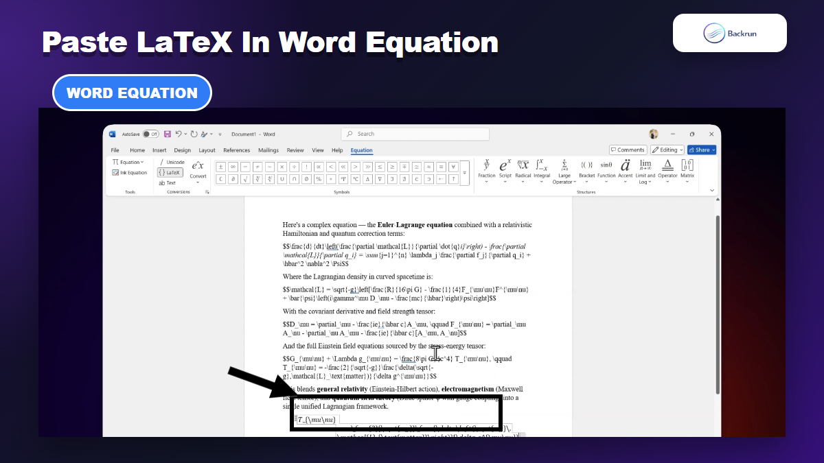
Task: Open the Operator structures menu
Action: (667, 171)
